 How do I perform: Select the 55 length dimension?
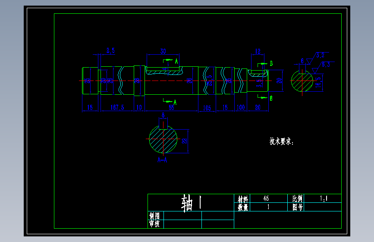[x=172, y=107]
